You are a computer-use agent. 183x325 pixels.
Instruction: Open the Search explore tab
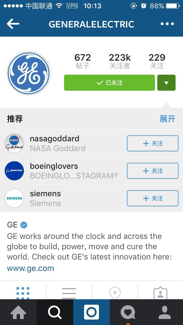(55, 312)
